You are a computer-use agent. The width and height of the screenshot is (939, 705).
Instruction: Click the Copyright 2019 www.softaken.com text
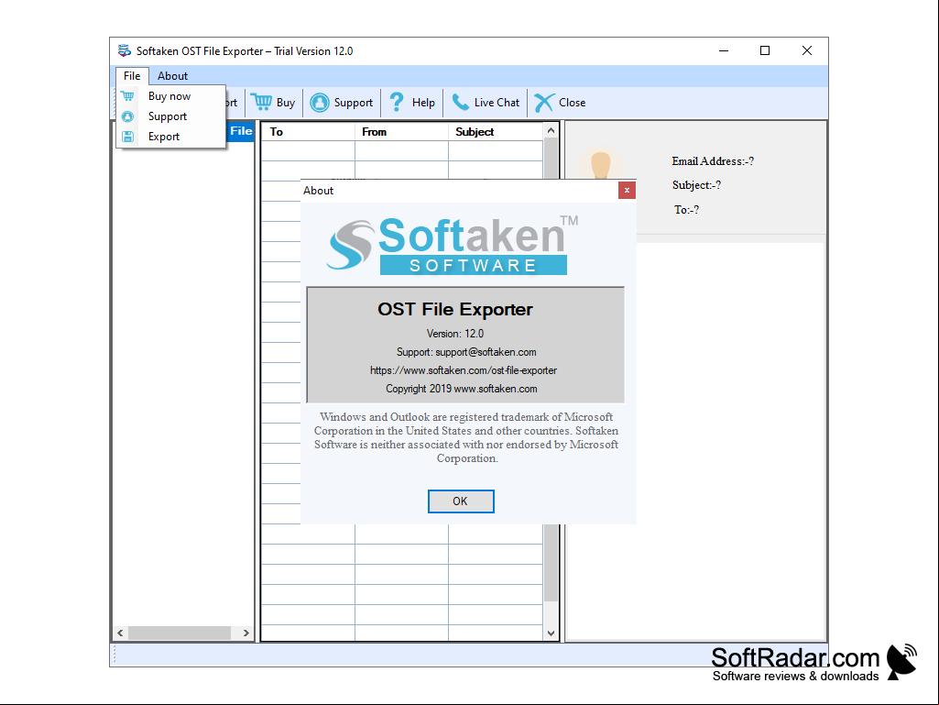(x=461, y=389)
